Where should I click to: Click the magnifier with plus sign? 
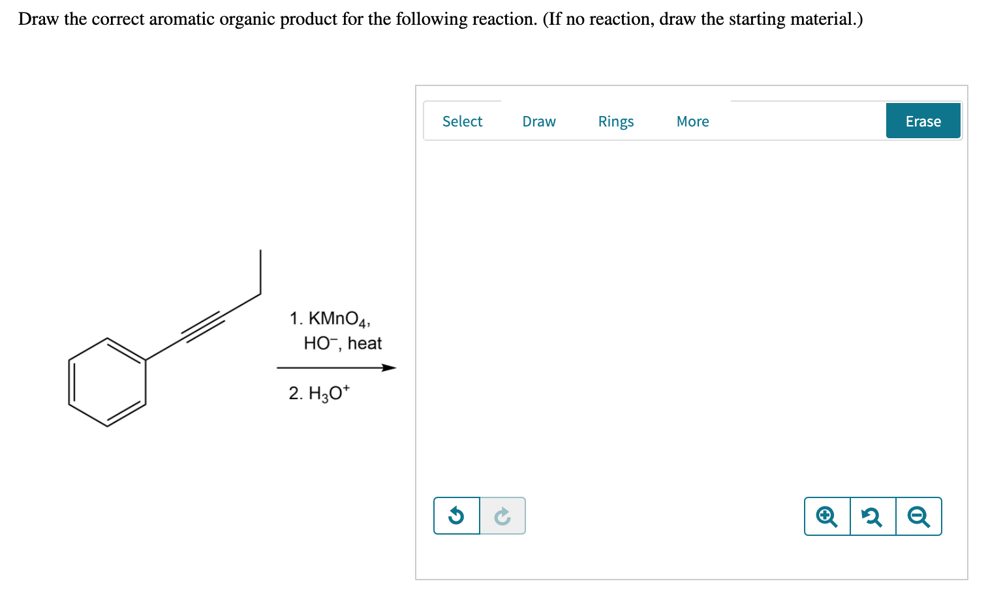click(x=827, y=516)
